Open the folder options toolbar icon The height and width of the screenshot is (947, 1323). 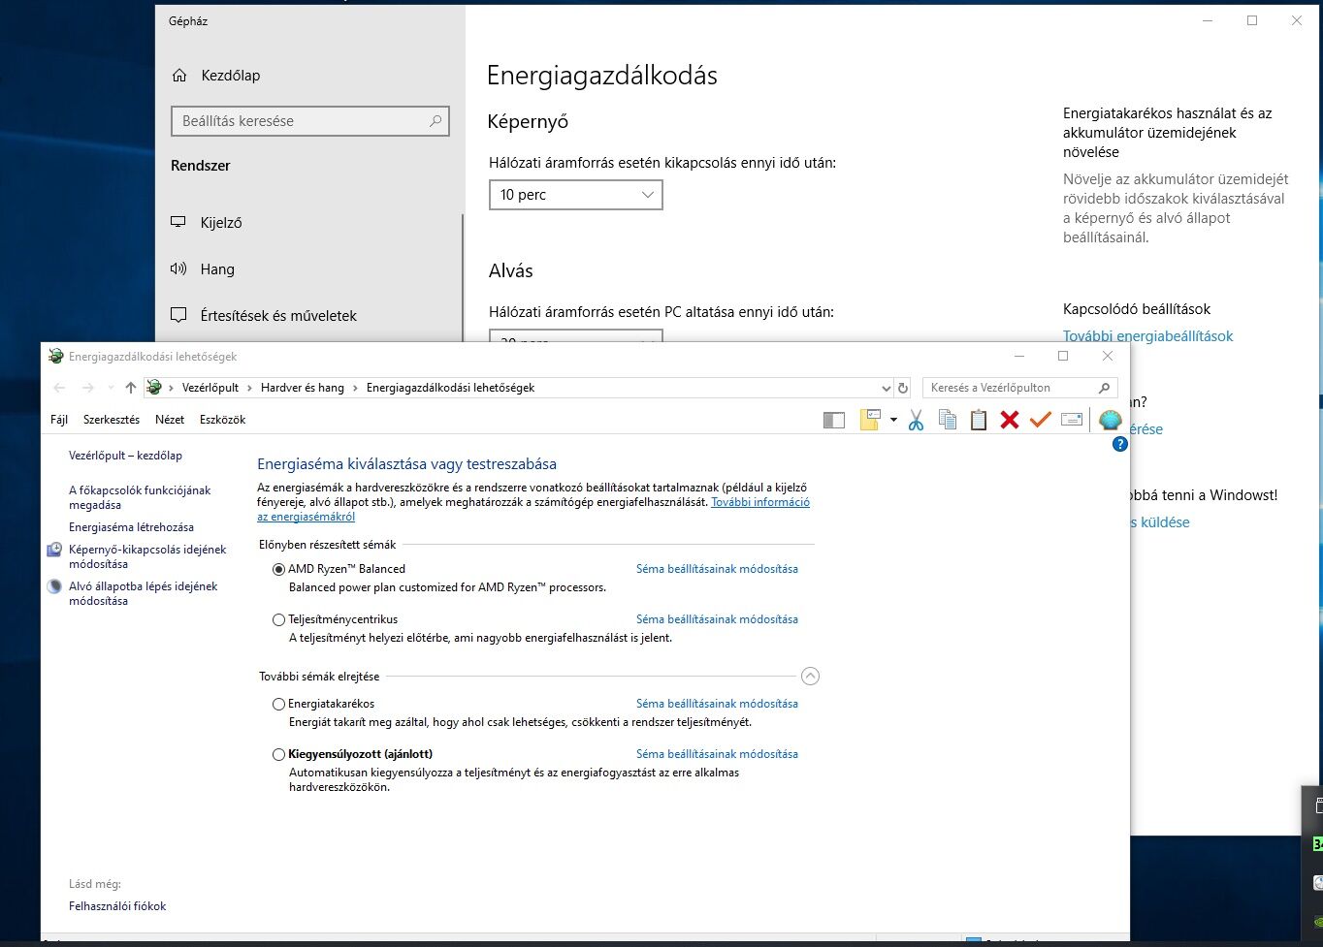coord(870,420)
